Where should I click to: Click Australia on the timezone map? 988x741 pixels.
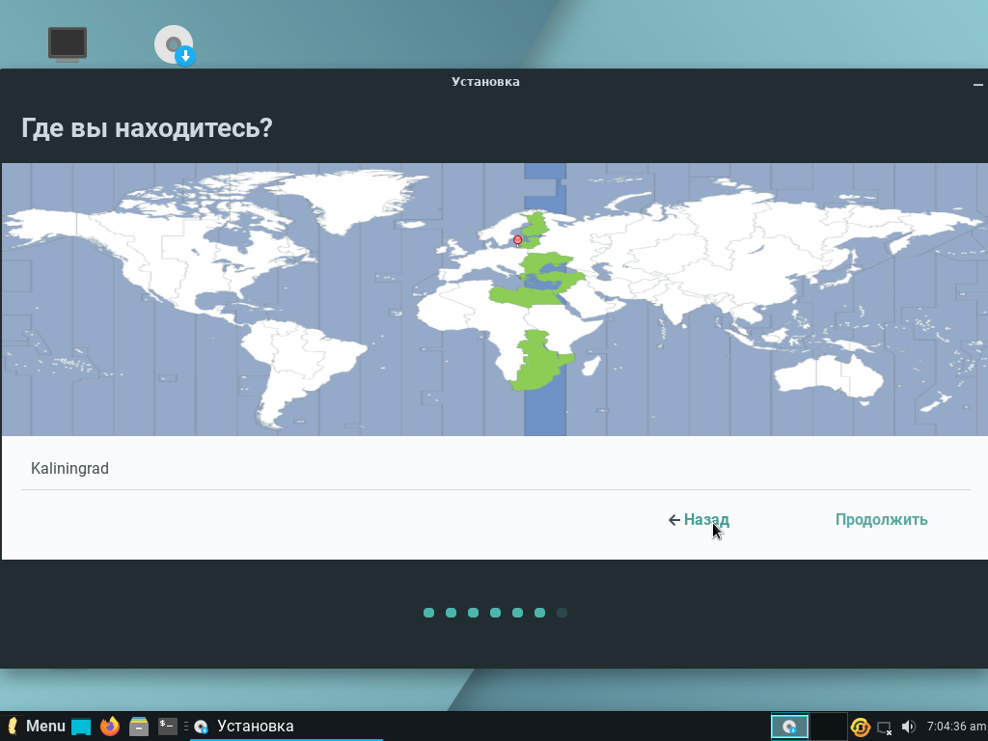click(828, 376)
